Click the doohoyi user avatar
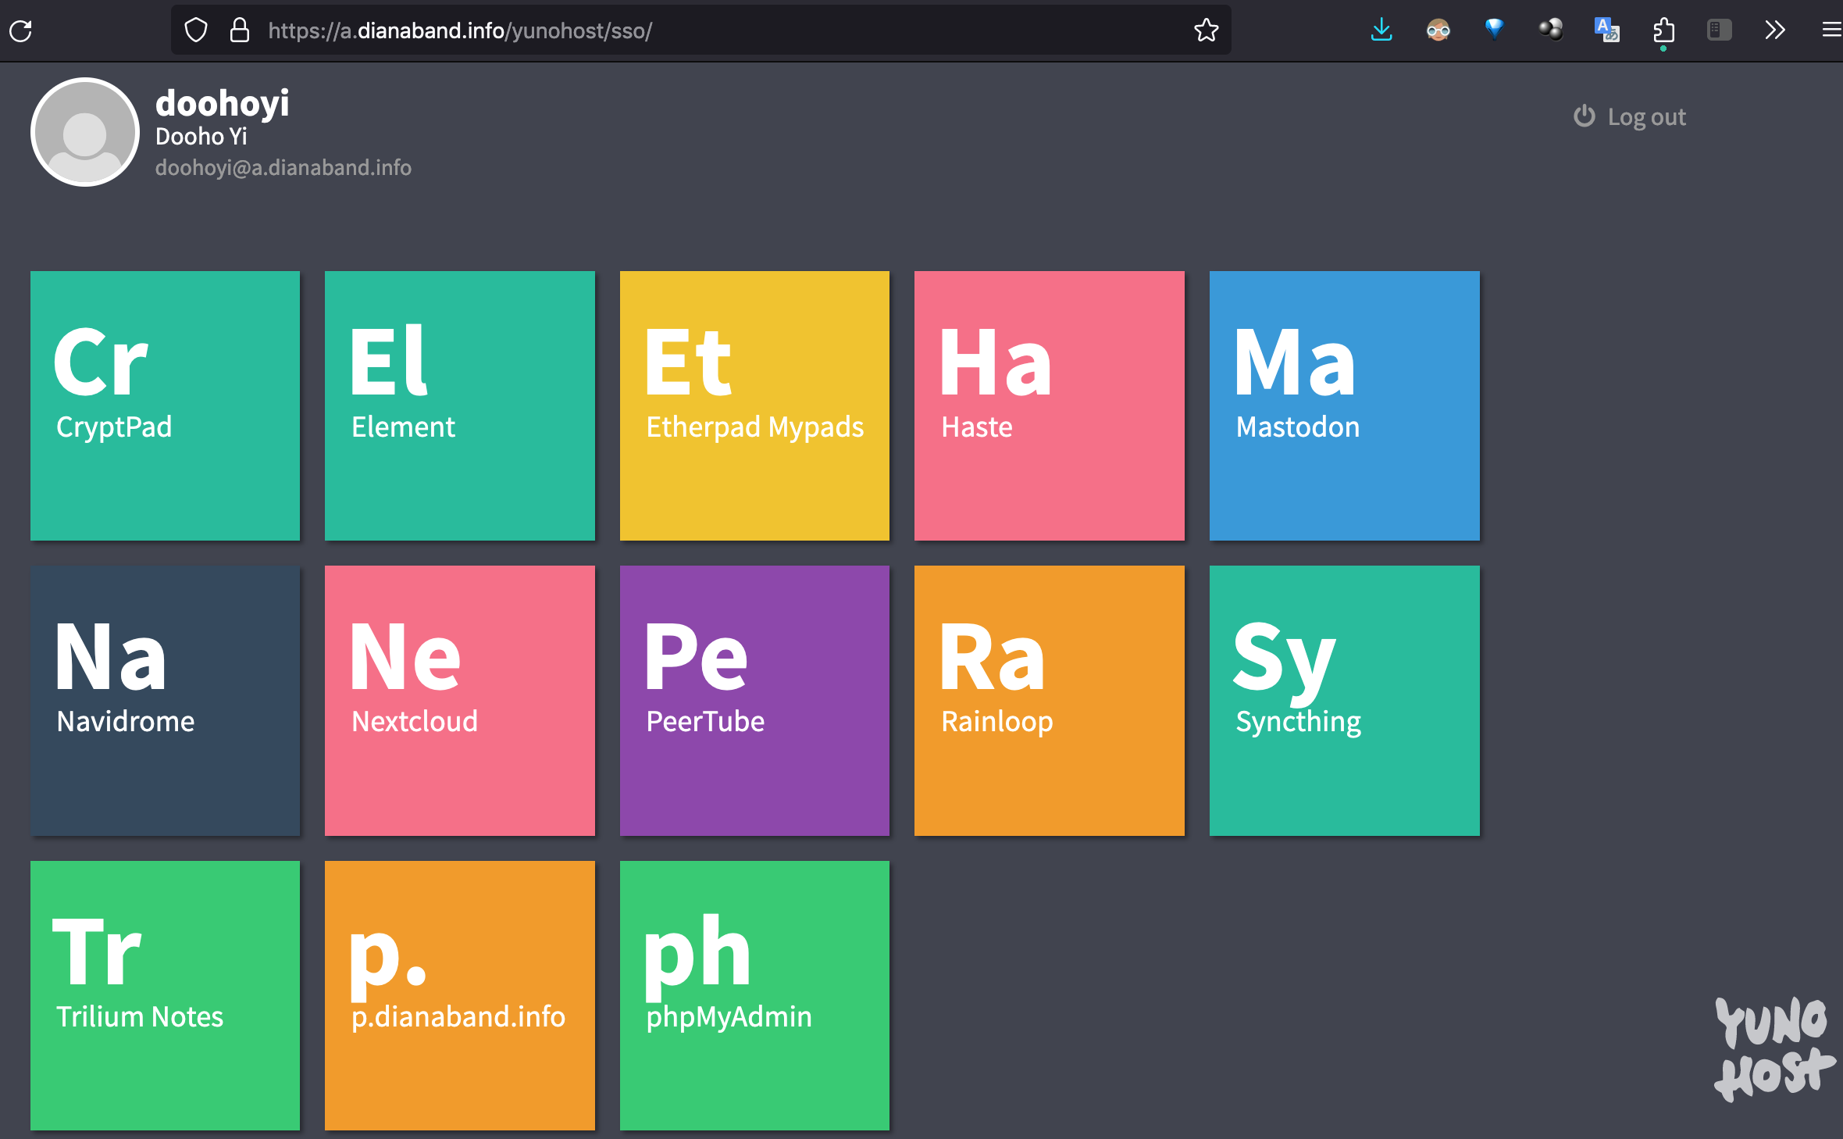 point(85,132)
